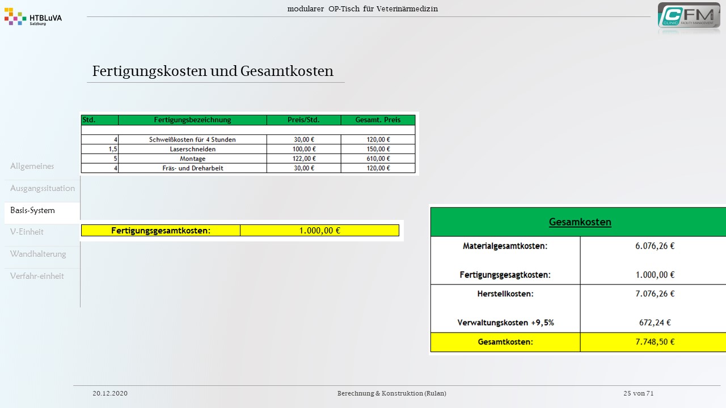Click the footer text Berechnung & Konstruktion (Rulan)
The width and height of the screenshot is (726, 408).
[391, 393]
